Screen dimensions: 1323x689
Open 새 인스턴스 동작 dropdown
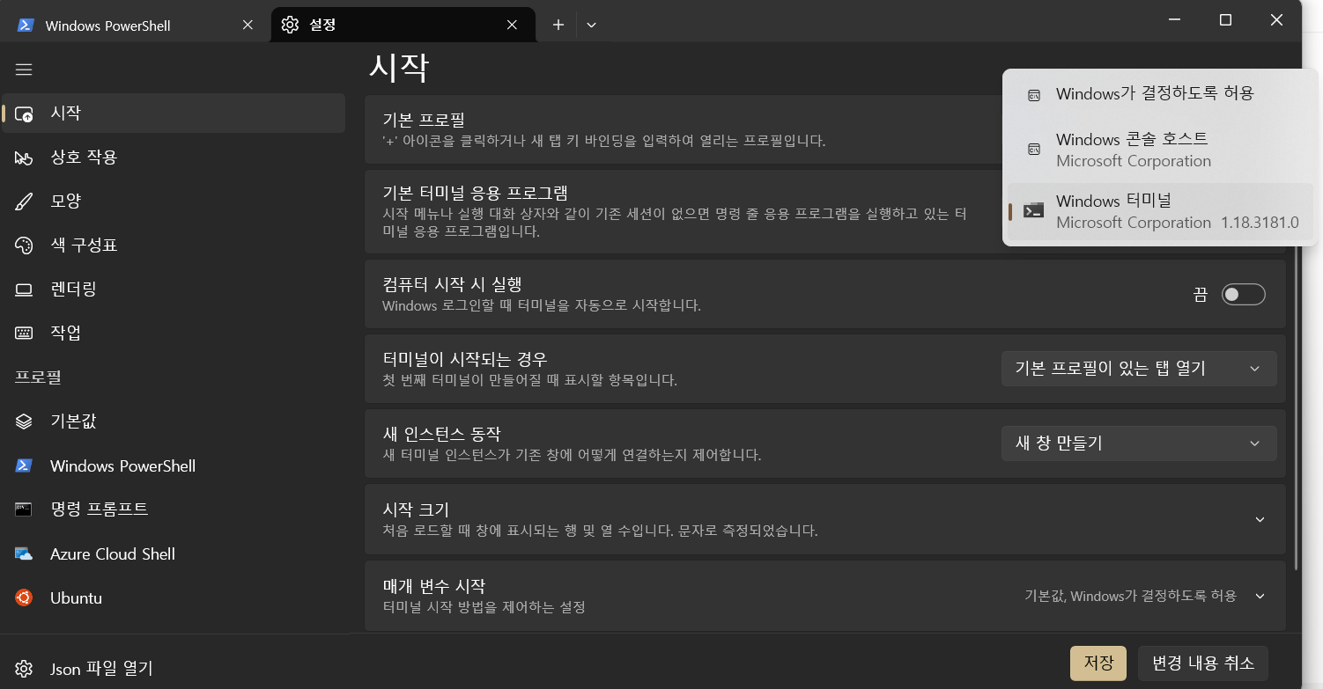(x=1139, y=443)
